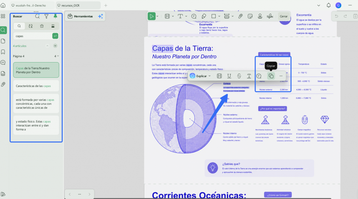358x199 pixels.
Task: Open more options in floating toolbar
Action: click(x=281, y=76)
